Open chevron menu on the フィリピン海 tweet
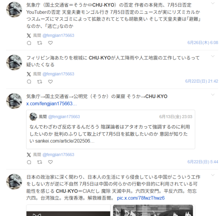Screen dimensions: 219x216 (213, 56)
